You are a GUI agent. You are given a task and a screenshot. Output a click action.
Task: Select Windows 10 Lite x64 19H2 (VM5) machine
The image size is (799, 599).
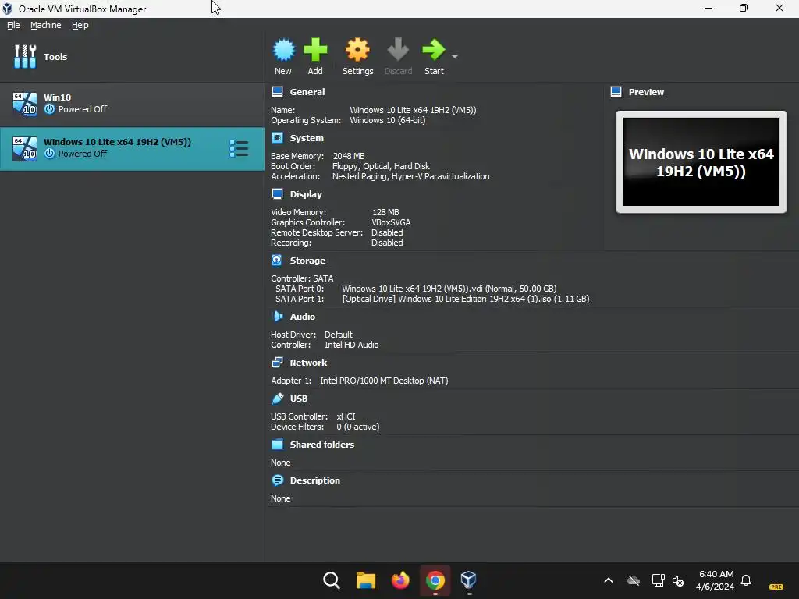pyautogui.click(x=132, y=148)
